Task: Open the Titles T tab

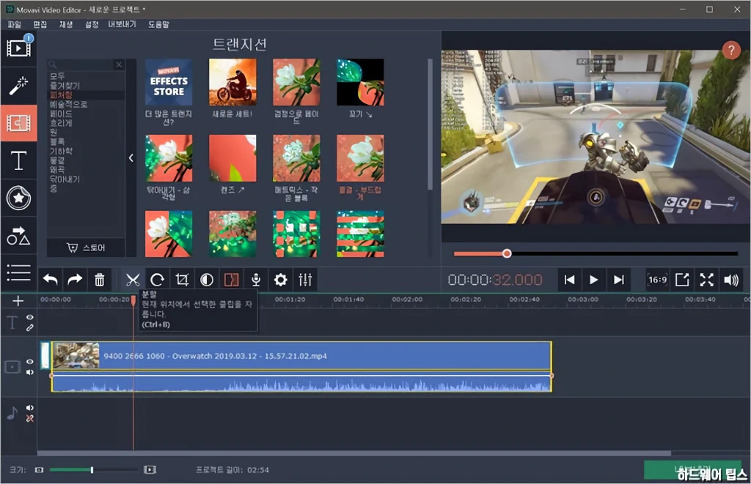Action: [18, 160]
